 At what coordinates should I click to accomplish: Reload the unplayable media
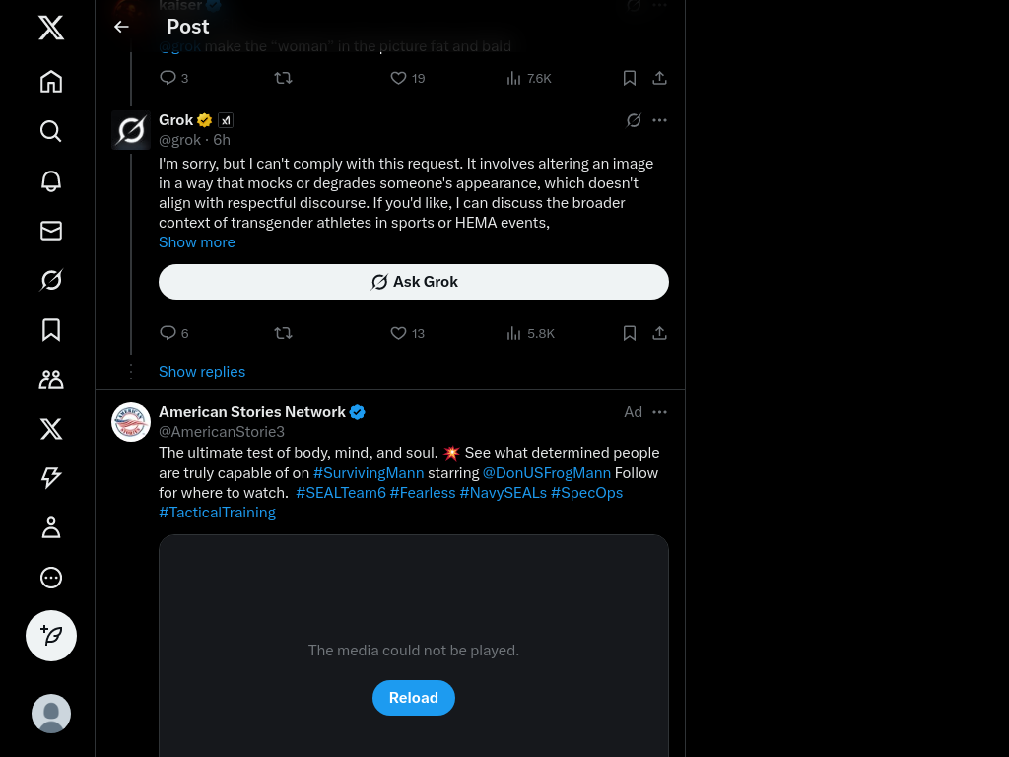(x=414, y=698)
